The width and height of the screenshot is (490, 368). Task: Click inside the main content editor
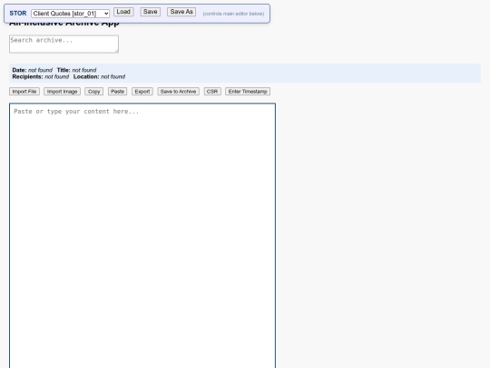click(x=142, y=235)
